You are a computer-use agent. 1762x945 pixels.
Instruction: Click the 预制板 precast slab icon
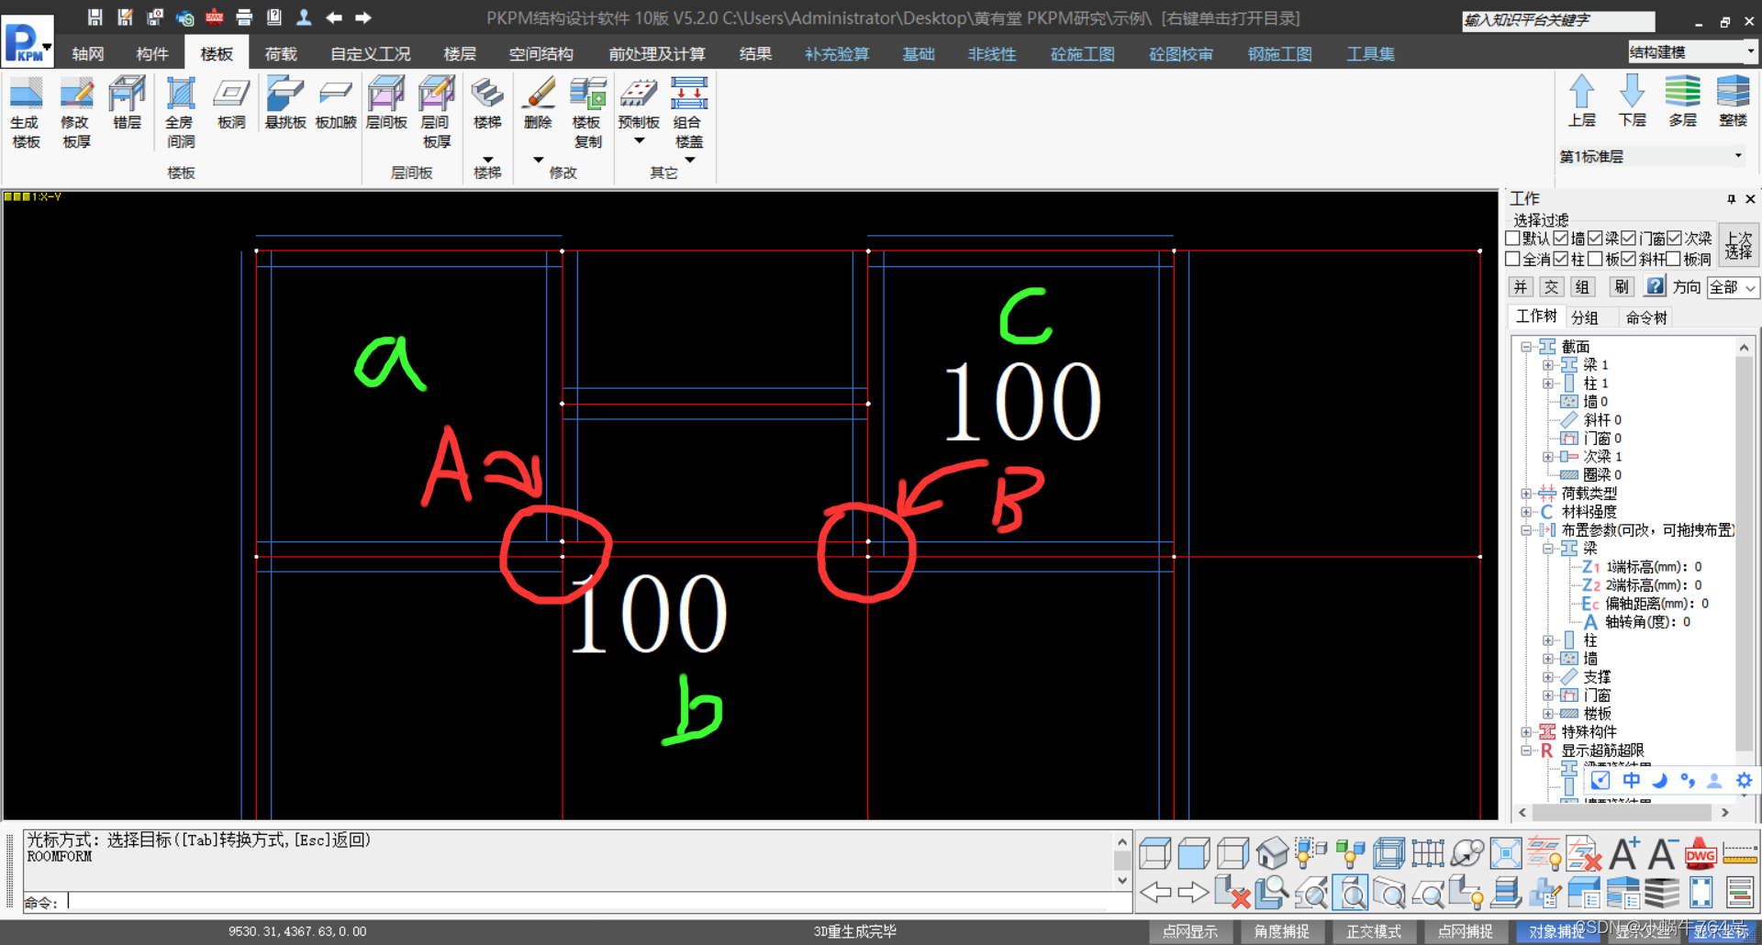639,103
